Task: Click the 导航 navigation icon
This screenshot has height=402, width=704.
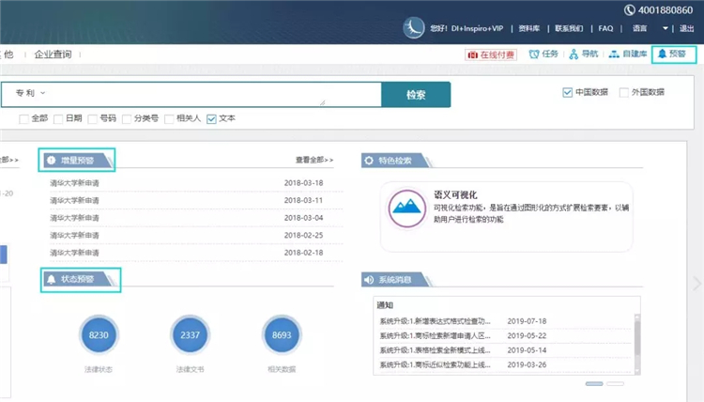Action: click(574, 54)
